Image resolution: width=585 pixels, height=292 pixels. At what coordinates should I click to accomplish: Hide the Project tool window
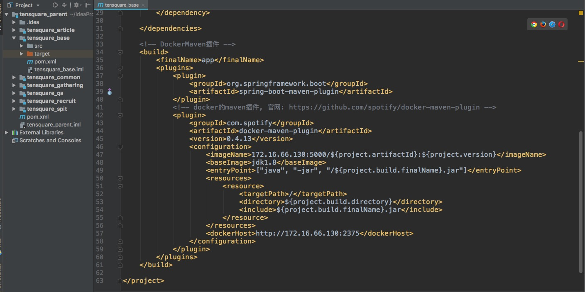coord(88,5)
